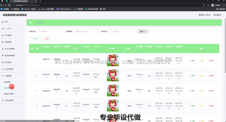Open the 设备类型 dropdown
The height and width of the screenshot is (122, 226).
[87, 31]
